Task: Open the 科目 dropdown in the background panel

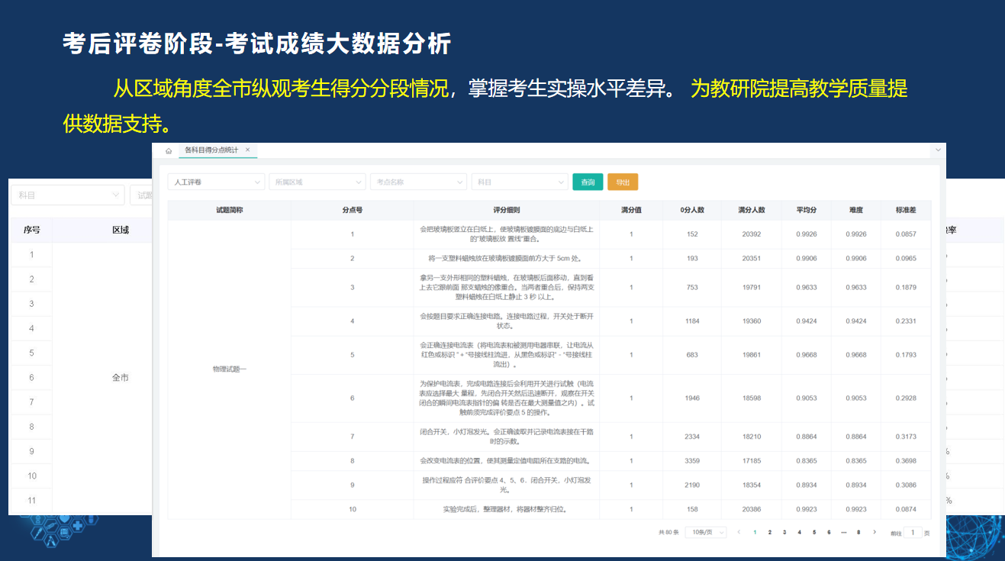Action: (x=67, y=195)
